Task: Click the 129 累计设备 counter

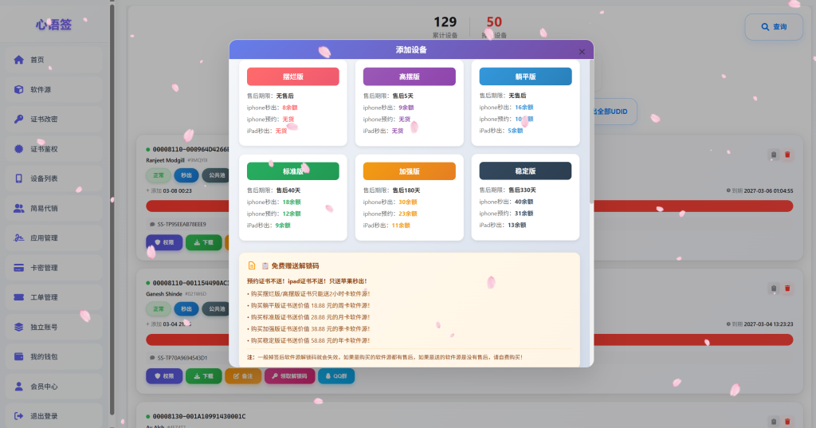Action: click(x=445, y=27)
